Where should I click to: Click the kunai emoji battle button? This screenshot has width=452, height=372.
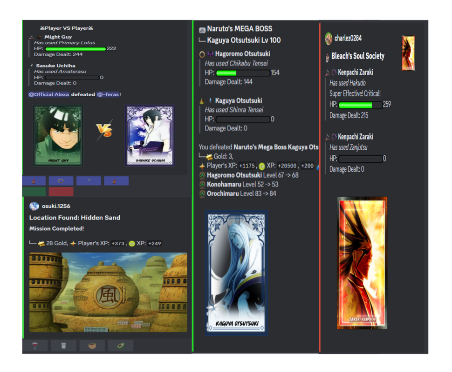pyautogui.click(x=89, y=180)
